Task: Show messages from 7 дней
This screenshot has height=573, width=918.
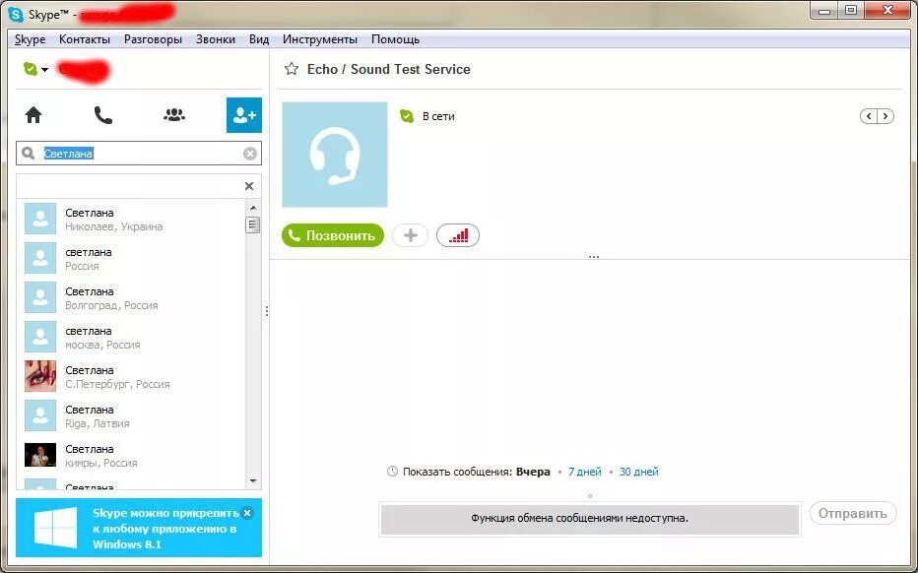Action: pos(584,472)
